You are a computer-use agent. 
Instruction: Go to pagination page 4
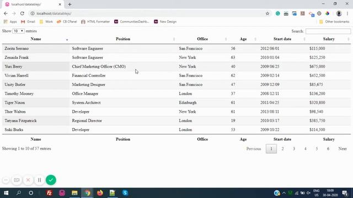tap(305, 148)
